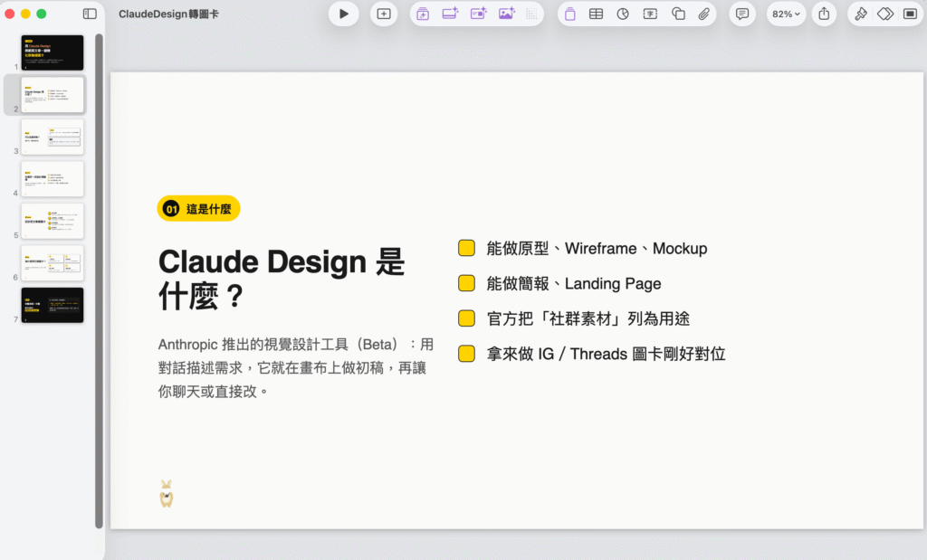Select slide 1 thumbnail with dark background

(52, 52)
